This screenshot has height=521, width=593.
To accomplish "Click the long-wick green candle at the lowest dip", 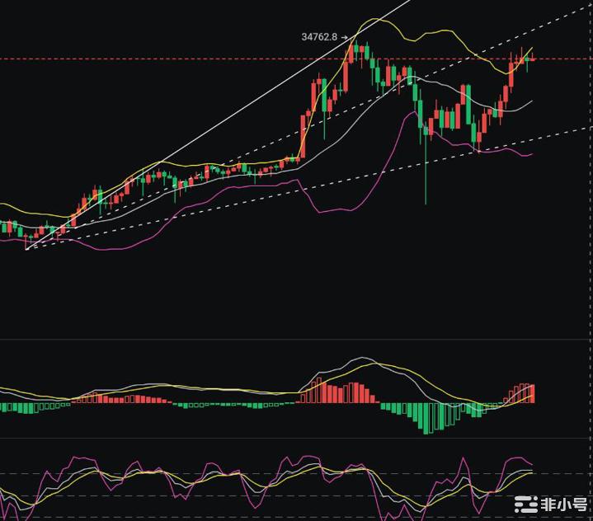I will pos(426,165).
